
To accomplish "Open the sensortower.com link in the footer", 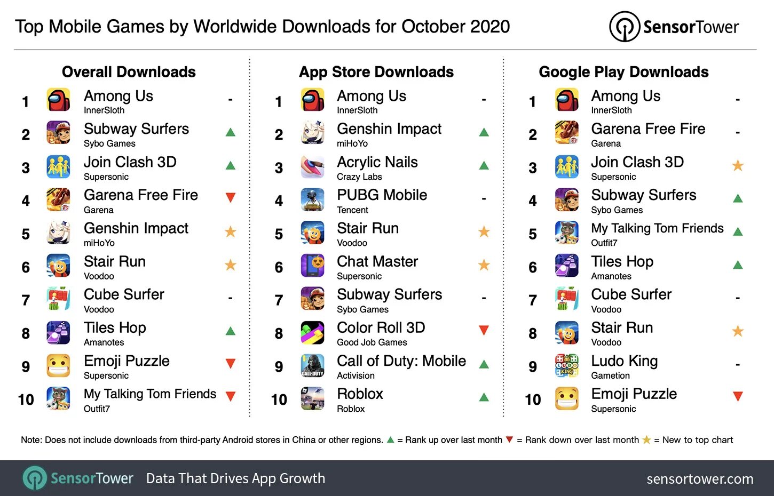I will (x=700, y=478).
